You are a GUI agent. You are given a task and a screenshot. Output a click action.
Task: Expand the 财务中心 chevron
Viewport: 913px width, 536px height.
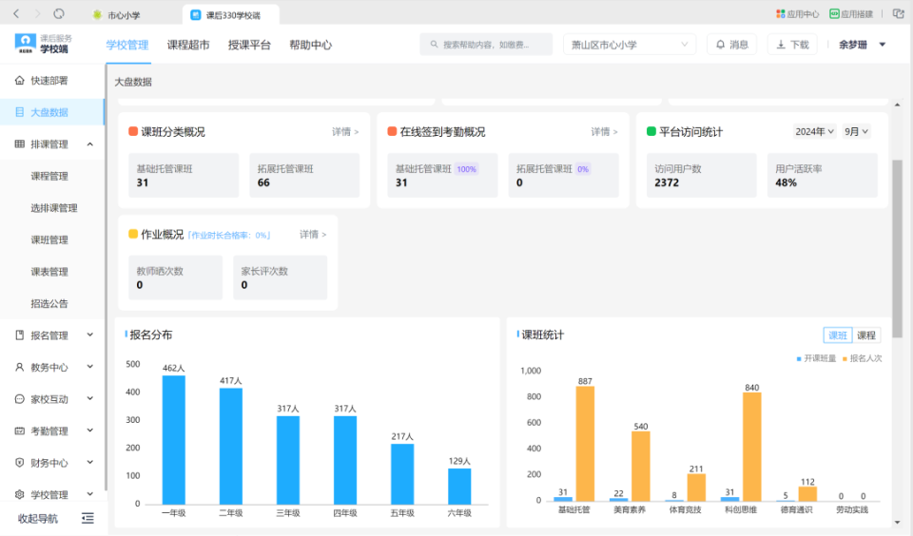point(89,462)
